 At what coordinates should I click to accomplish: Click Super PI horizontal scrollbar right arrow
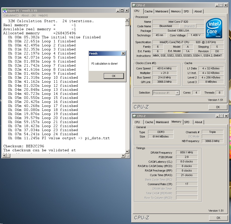(123, 155)
